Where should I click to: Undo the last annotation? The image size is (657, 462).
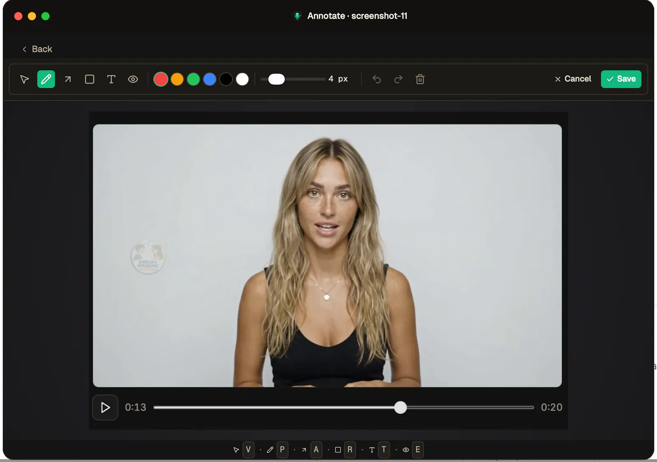[377, 79]
